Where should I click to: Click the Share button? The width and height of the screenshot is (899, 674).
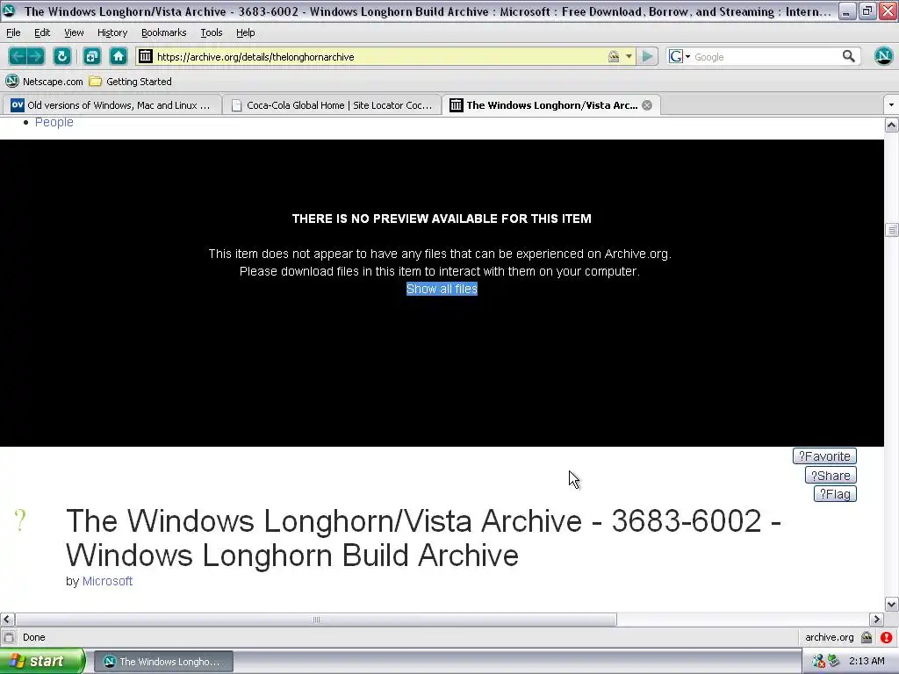(831, 475)
